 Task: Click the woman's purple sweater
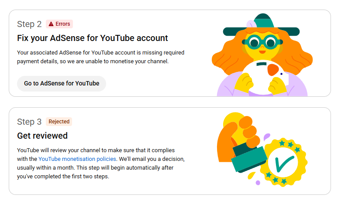227,87
